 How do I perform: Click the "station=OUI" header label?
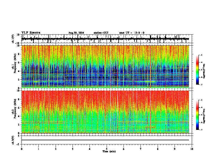(101, 33)
